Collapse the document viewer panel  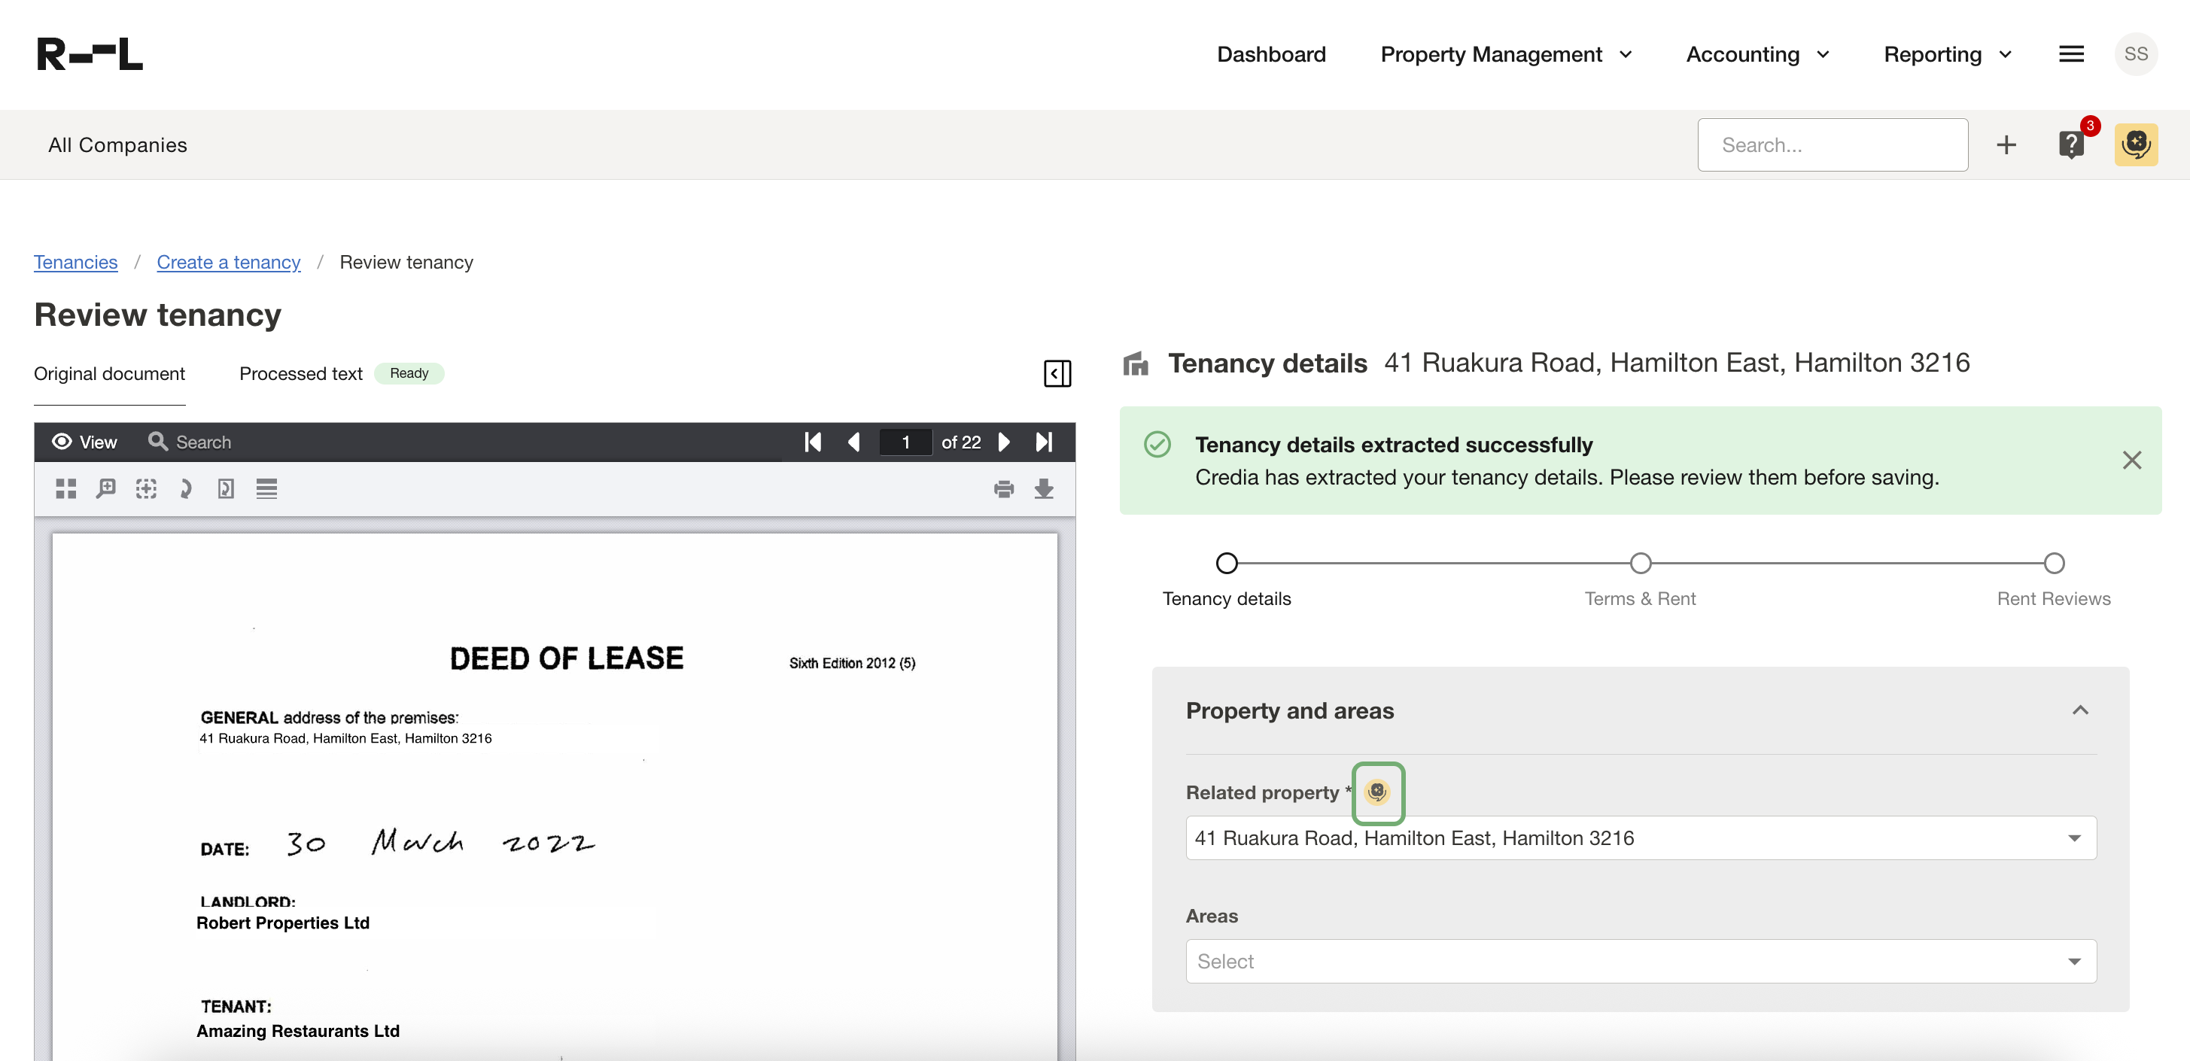click(x=1057, y=373)
